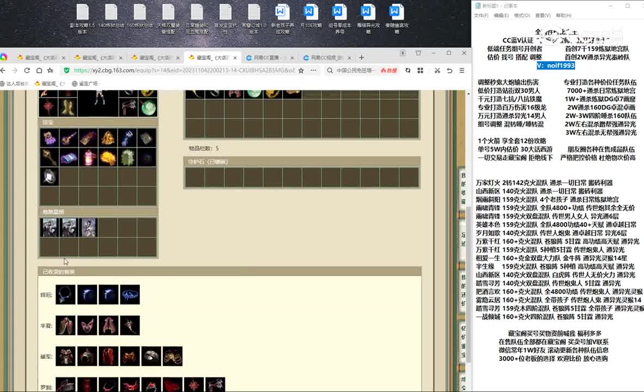Open the 藏宝阁 bookmark in bookmarks bar
The width and height of the screenshot is (644, 392).
coord(50,84)
